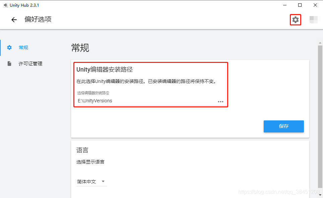Click the scrollbar down arrow
This screenshot has height=198, width=323.
320,195
